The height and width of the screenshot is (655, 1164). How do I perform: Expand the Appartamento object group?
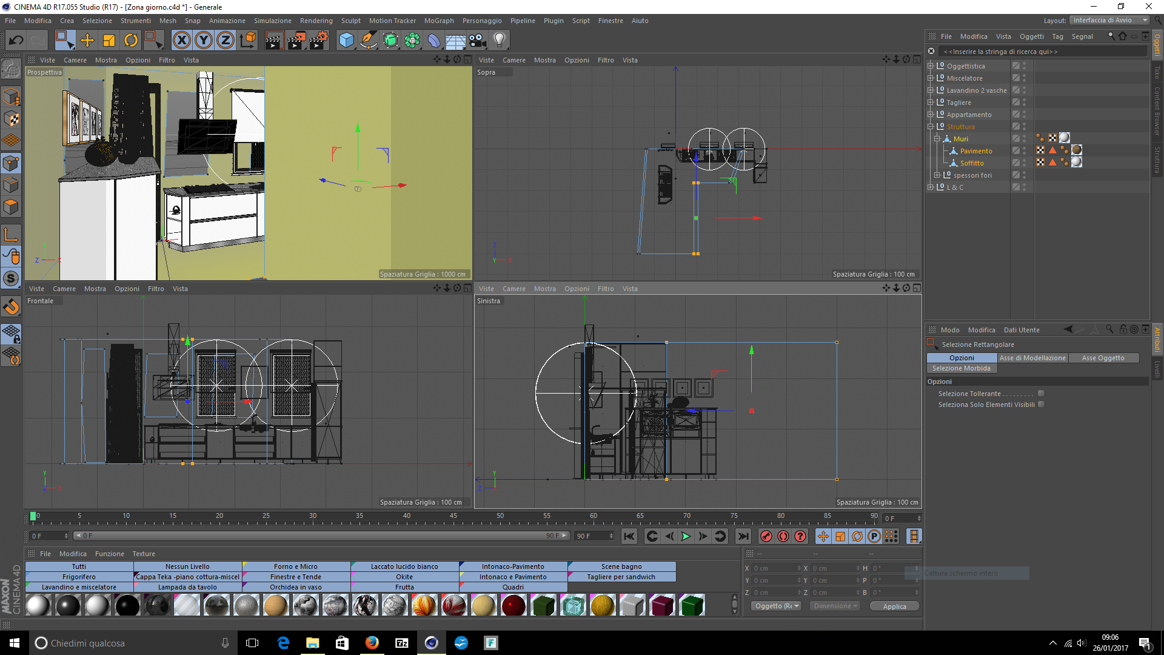click(x=931, y=115)
